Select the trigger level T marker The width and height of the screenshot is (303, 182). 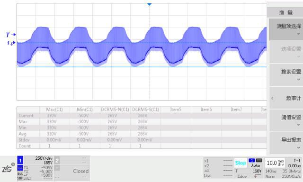tap(10, 35)
